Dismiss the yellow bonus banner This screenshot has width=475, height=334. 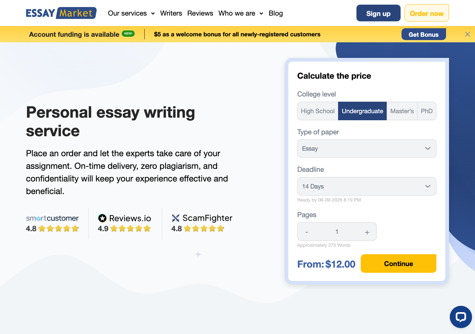(x=468, y=34)
